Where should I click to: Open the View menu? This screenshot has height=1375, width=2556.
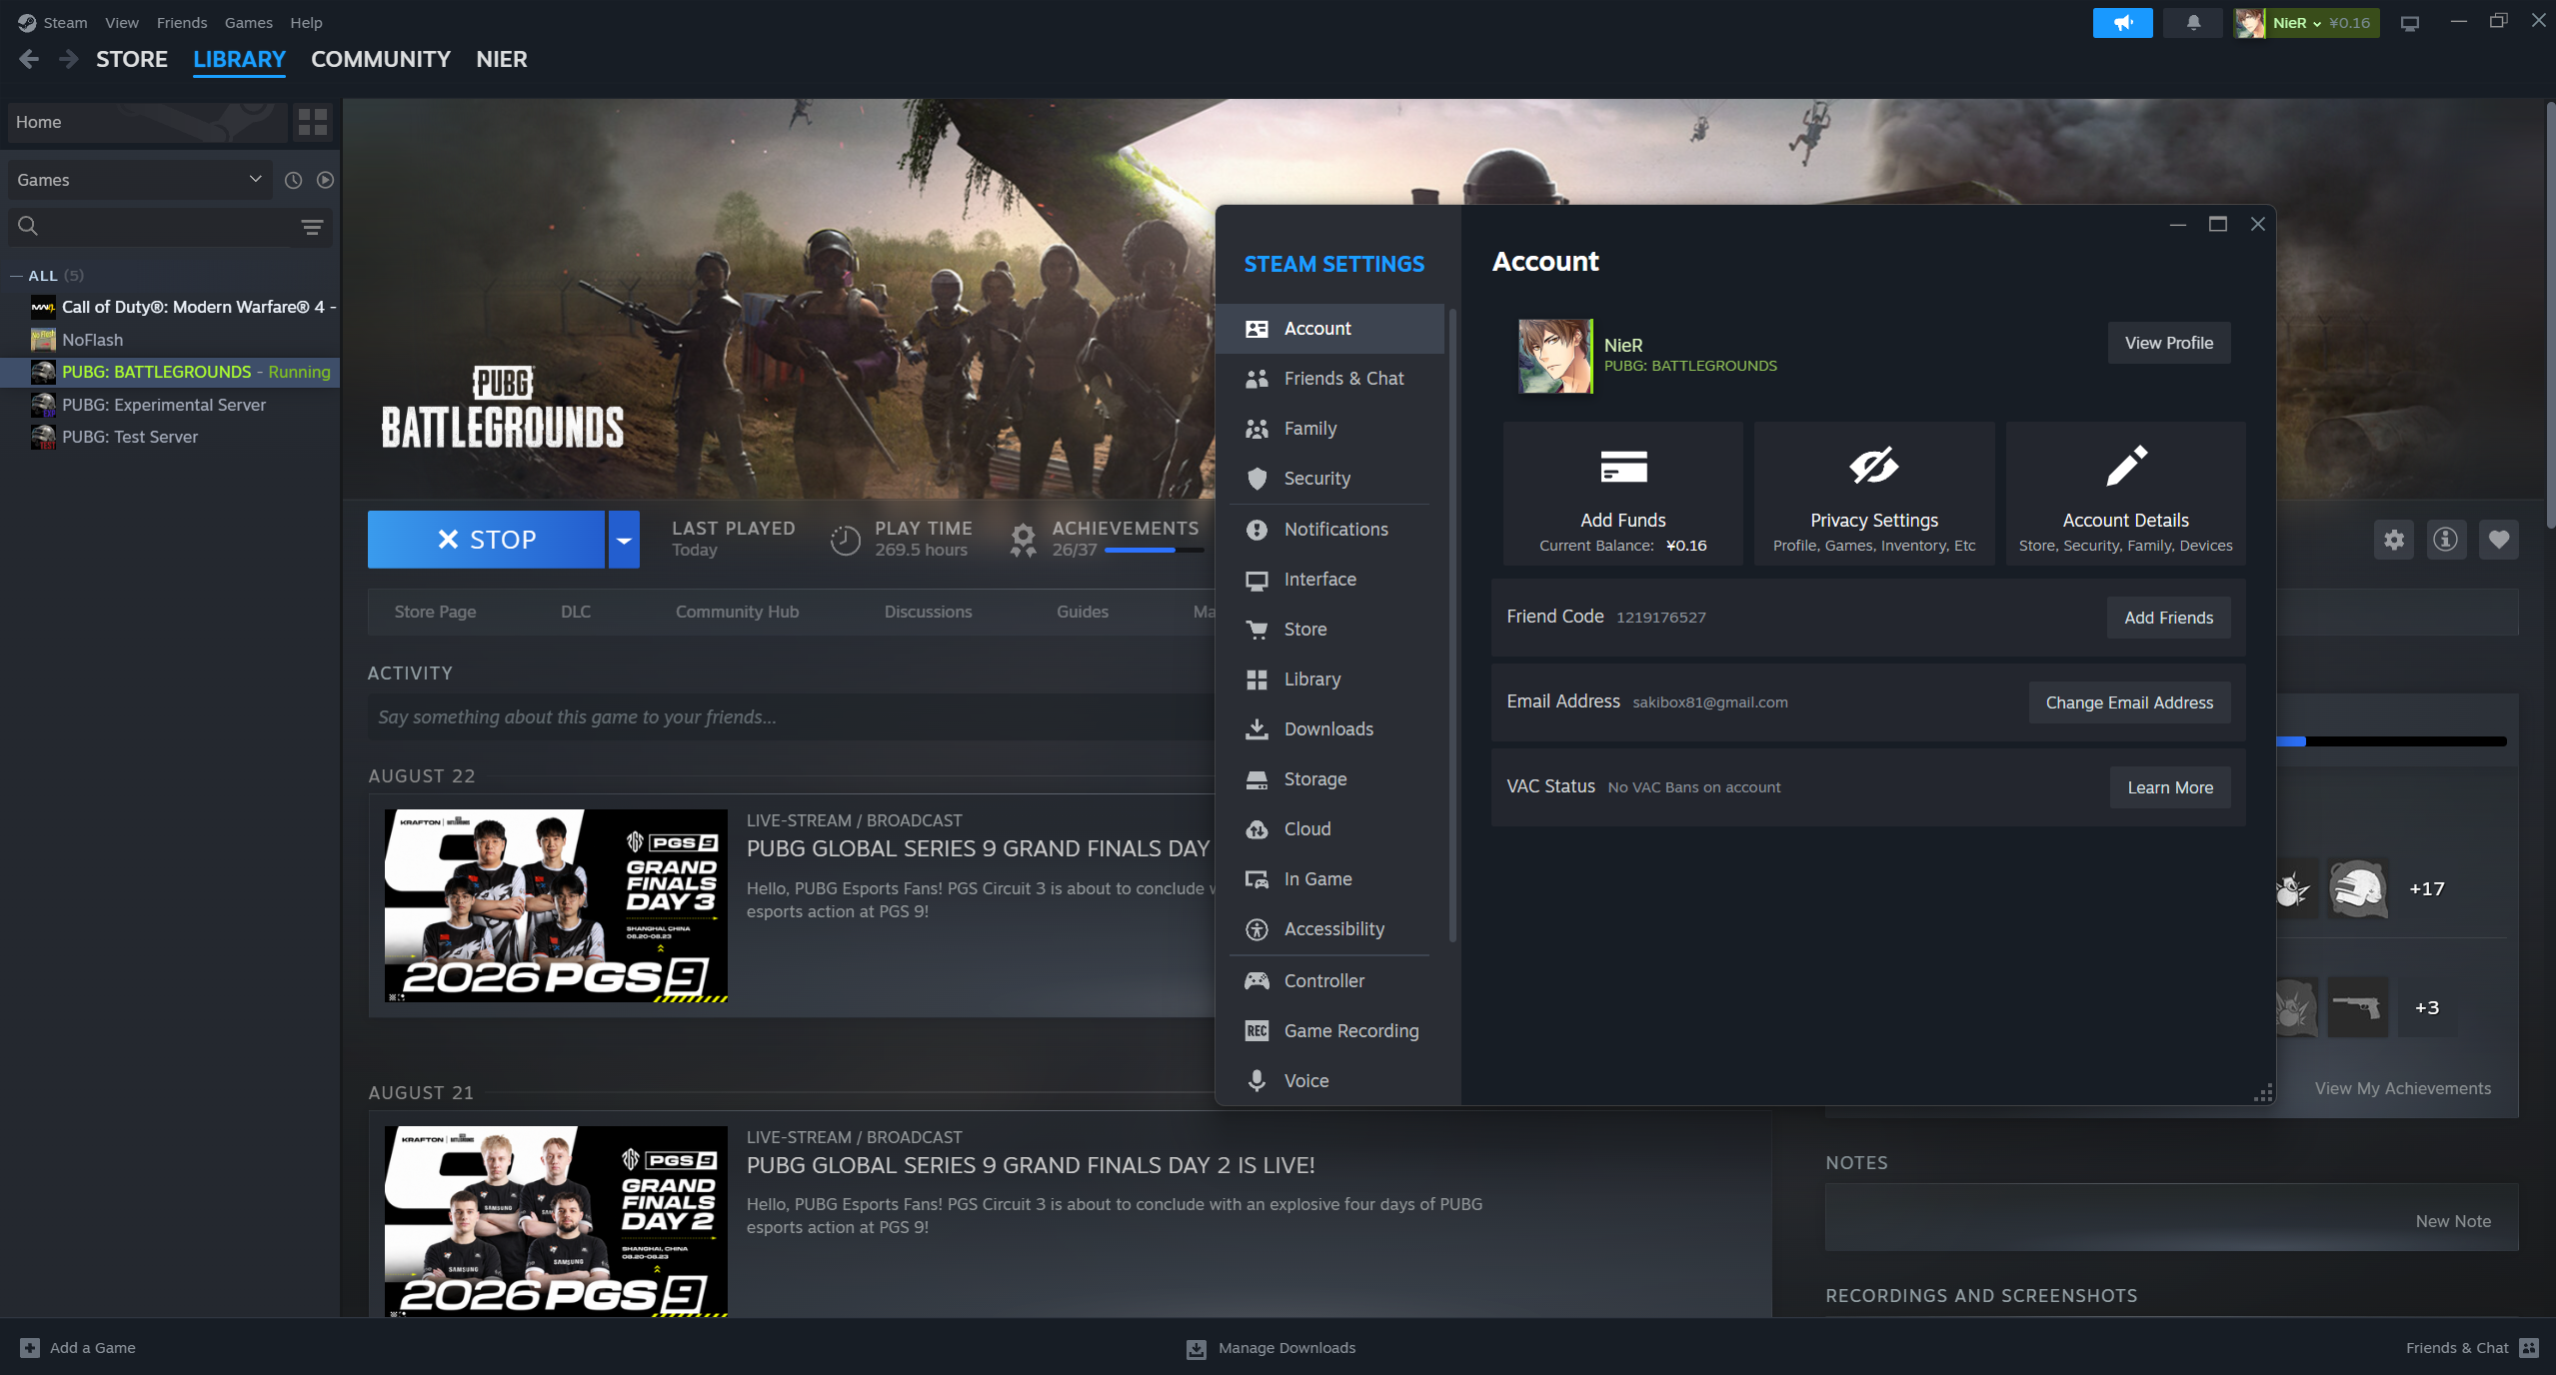pos(122,22)
